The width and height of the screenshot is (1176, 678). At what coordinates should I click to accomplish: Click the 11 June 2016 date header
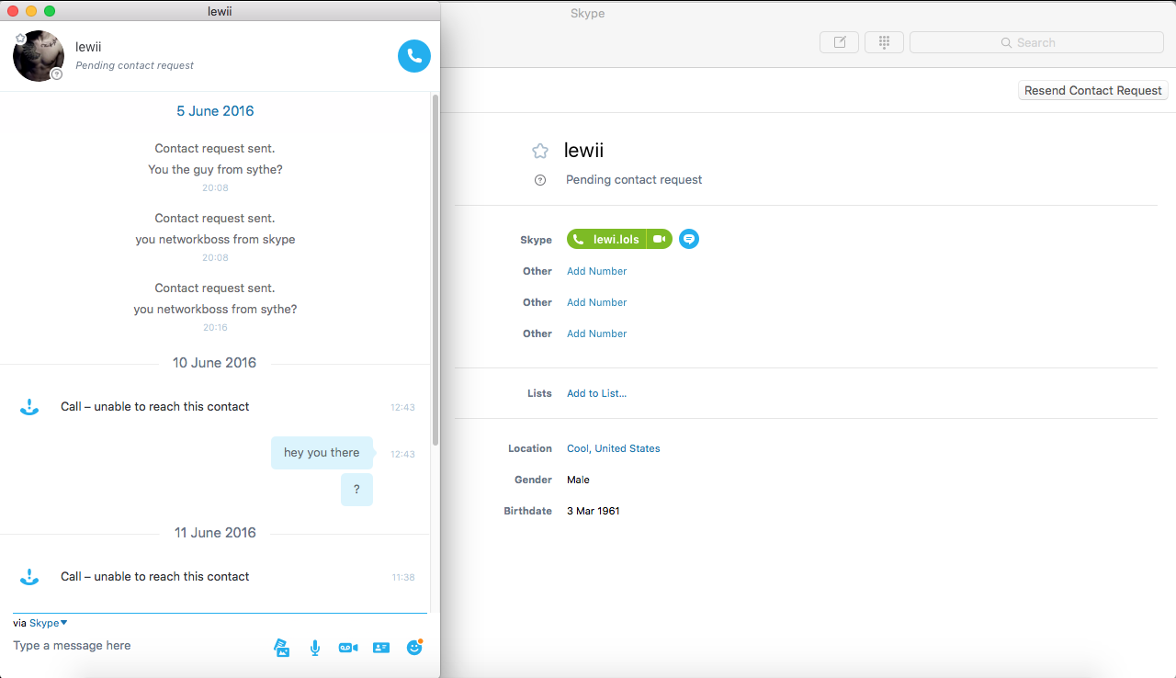coord(215,533)
